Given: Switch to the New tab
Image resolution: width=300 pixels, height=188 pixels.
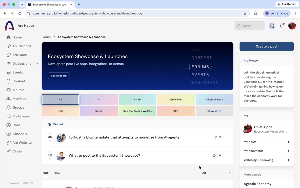Looking at the screenshot, I should pyautogui.click(x=57, y=173).
